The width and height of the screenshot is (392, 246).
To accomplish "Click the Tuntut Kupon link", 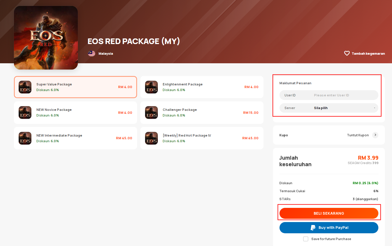I will pyautogui.click(x=358, y=135).
